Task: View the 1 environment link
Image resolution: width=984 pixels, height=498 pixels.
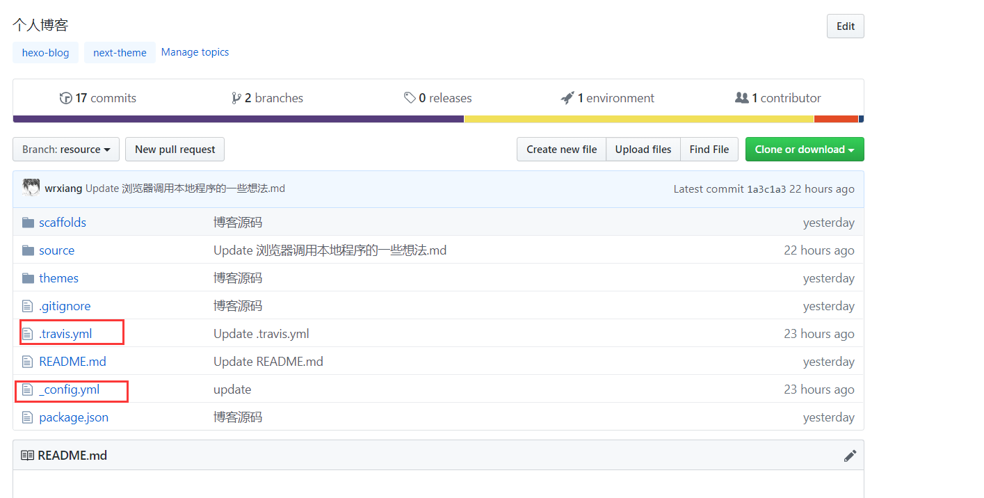Action: tap(608, 98)
